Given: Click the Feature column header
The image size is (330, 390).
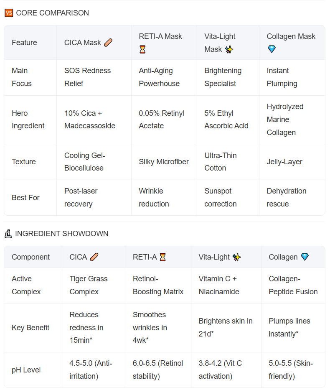Looking at the screenshot, I should 24,43.
